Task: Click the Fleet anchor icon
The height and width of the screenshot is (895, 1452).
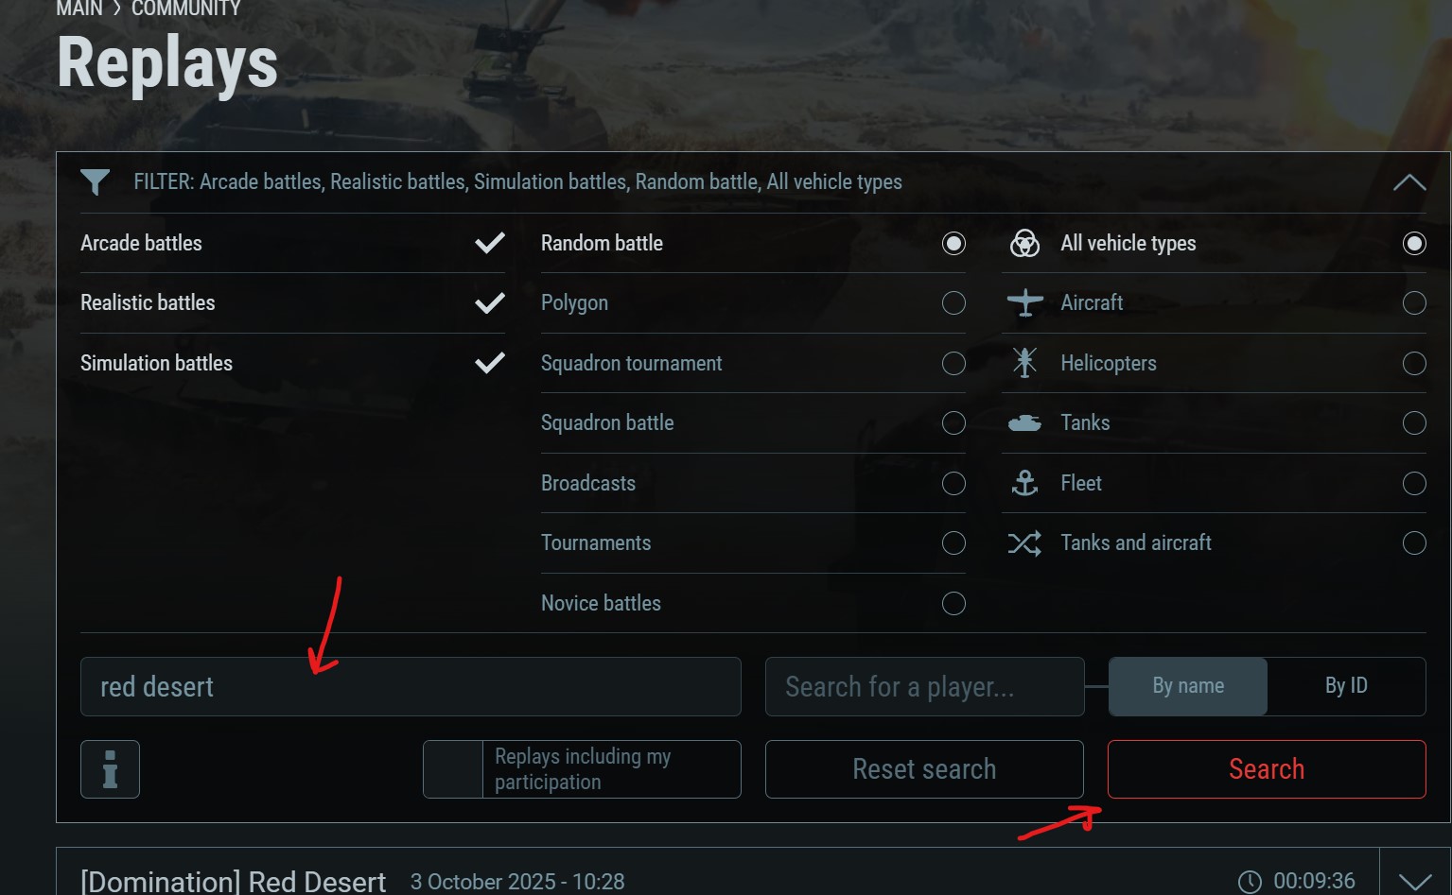Action: pos(1024,483)
